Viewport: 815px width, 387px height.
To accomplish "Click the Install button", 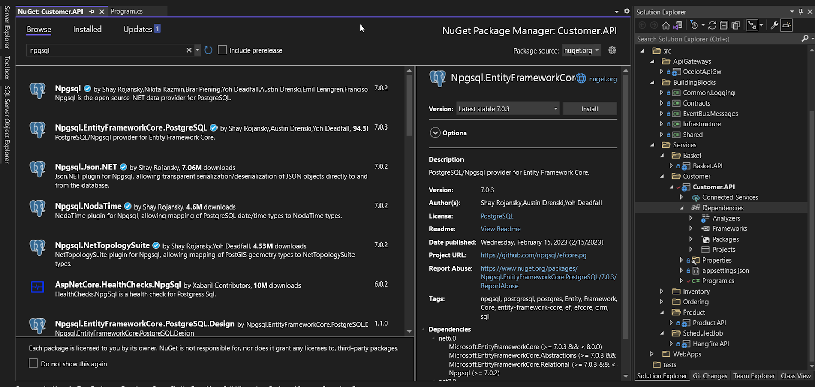I will [x=590, y=109].
